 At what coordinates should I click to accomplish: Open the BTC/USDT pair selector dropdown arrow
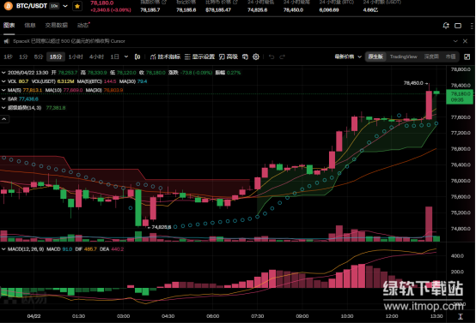(65, 6)
